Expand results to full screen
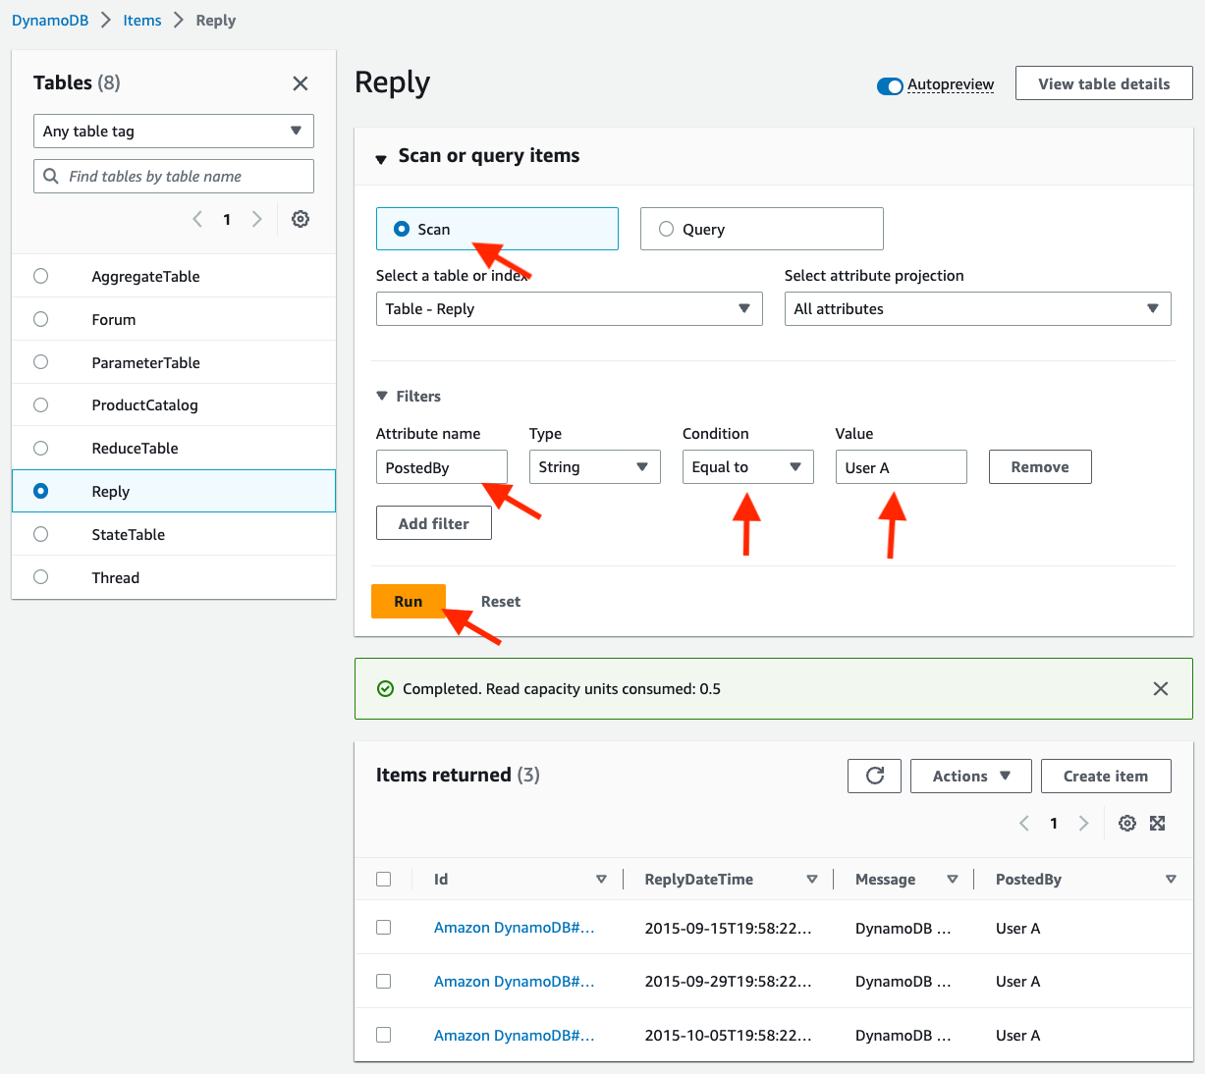The width and height of the screenshot is (1205, 1074). click(1158, 823)
